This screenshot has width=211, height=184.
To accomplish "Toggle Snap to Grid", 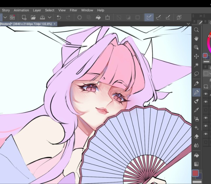I will click(x=168, y=17).
